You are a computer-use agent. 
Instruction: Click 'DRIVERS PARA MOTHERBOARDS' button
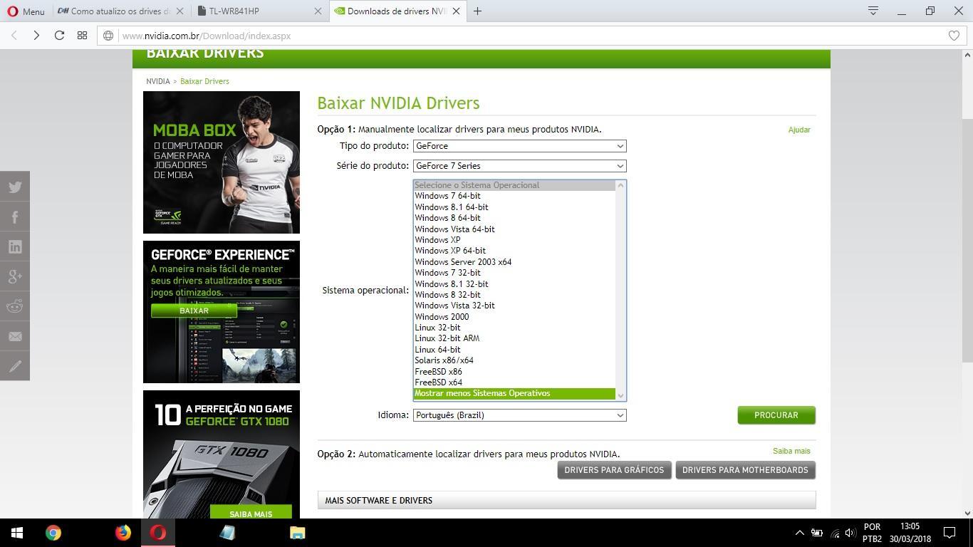[x=745, y=470]
